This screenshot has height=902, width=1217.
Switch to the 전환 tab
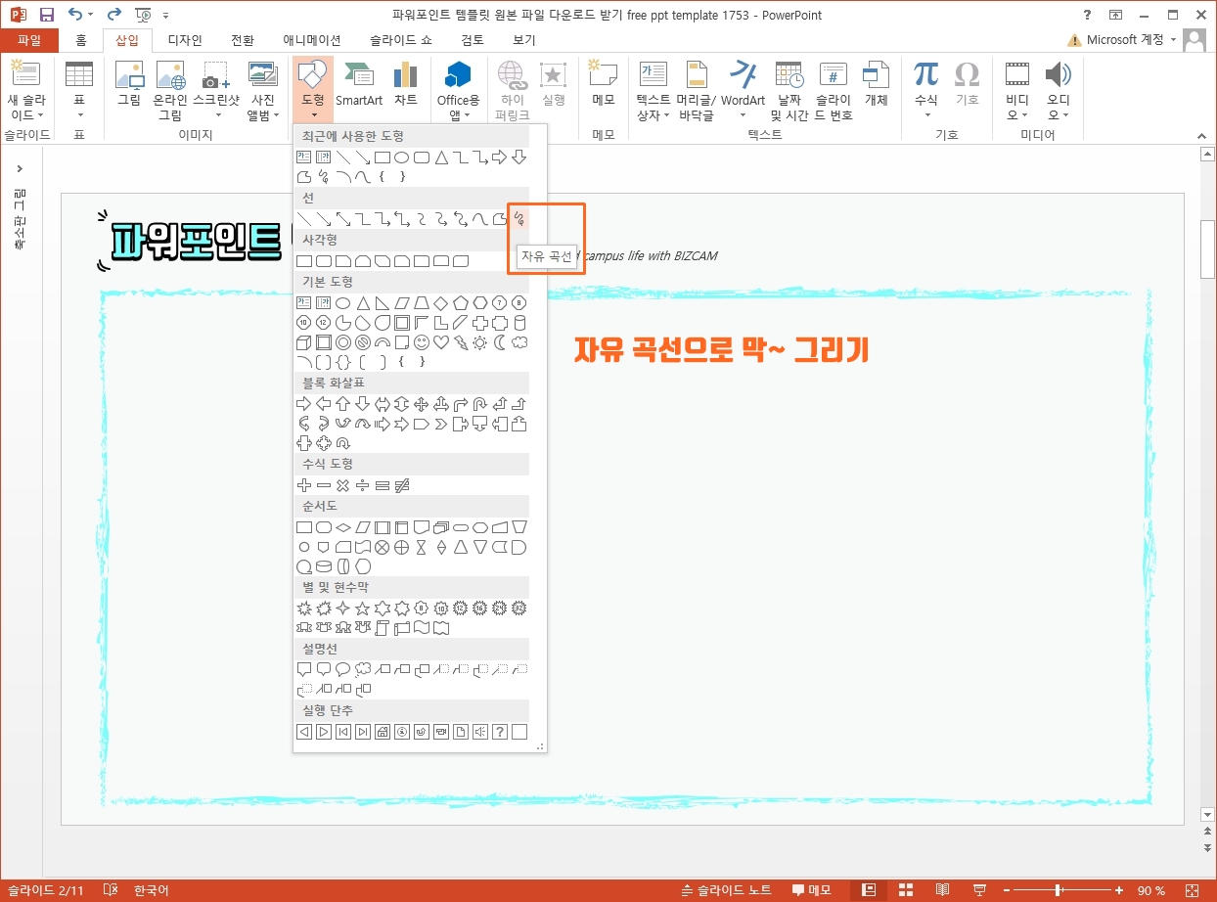point(243,40)
